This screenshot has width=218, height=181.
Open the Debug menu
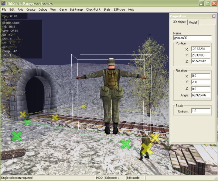tap(43, 10)
